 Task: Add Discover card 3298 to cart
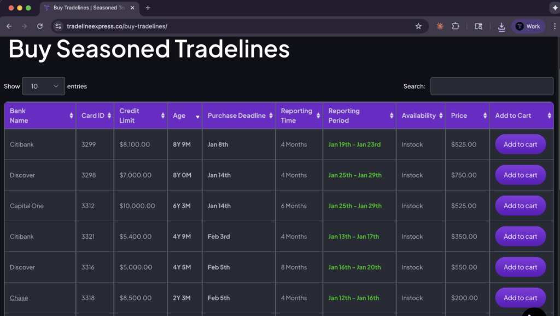(x=521, y=175)
